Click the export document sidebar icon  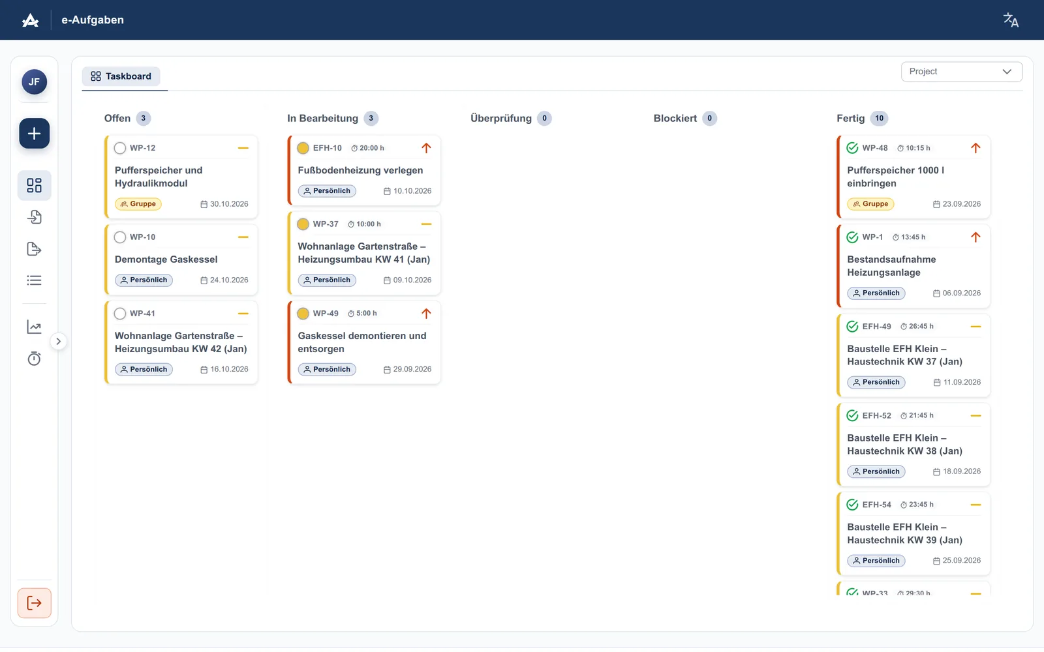click(x=34, y=249)
